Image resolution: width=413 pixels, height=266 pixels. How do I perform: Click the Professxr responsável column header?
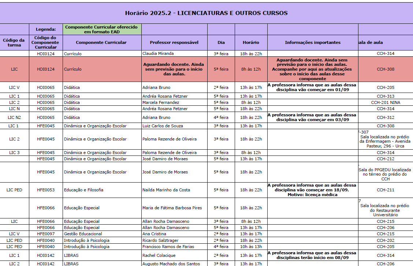coord(172,42)
